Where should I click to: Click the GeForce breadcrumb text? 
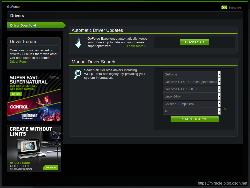(13, 7)
